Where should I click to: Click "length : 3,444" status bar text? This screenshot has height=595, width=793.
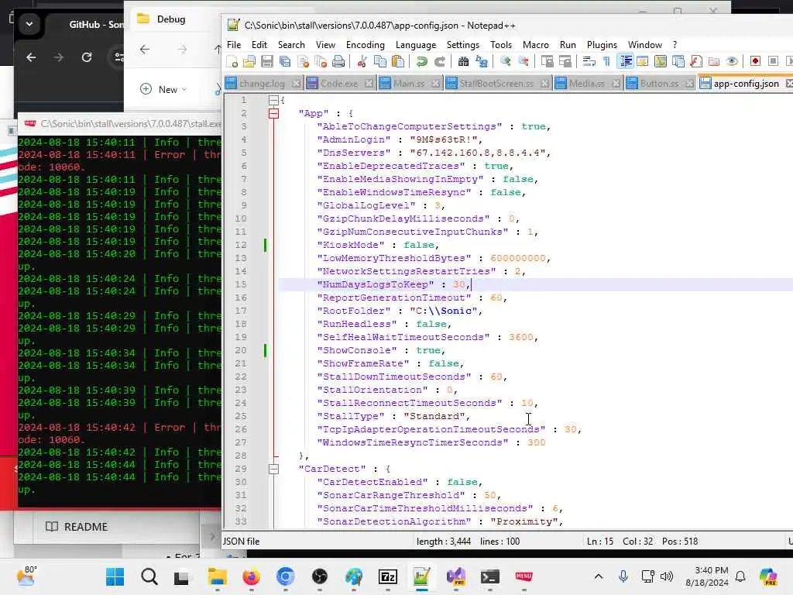[444, 542]
